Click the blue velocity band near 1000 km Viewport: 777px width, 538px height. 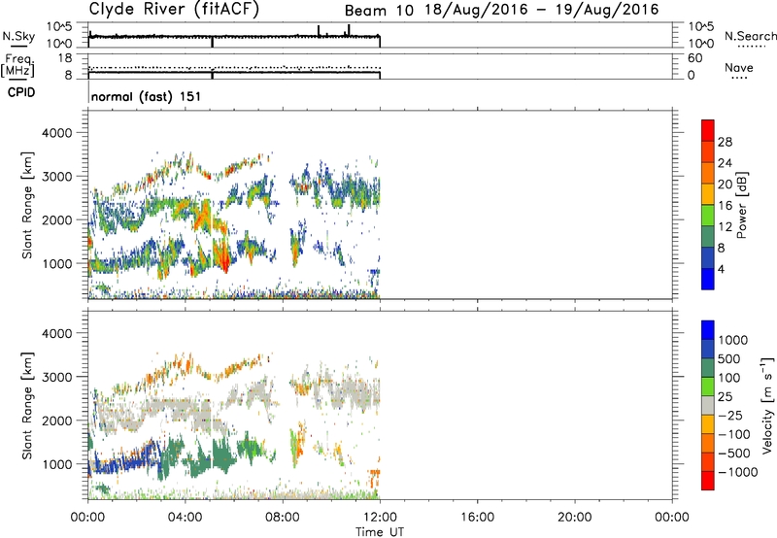[x=126, y=464]
